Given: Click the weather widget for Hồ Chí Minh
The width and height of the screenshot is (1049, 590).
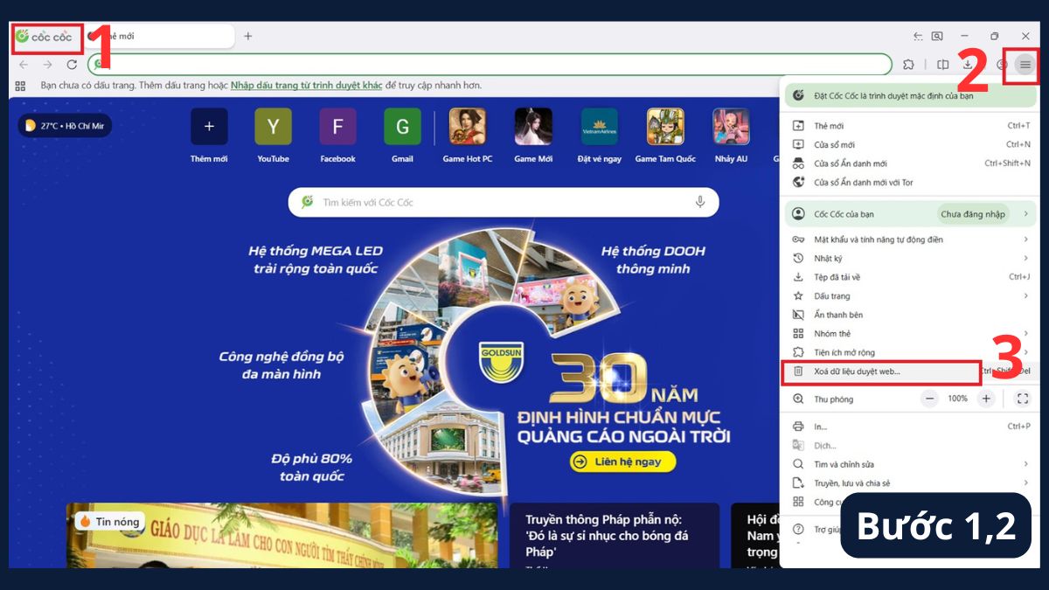Looking at the screenshot, I should (65, 126).
